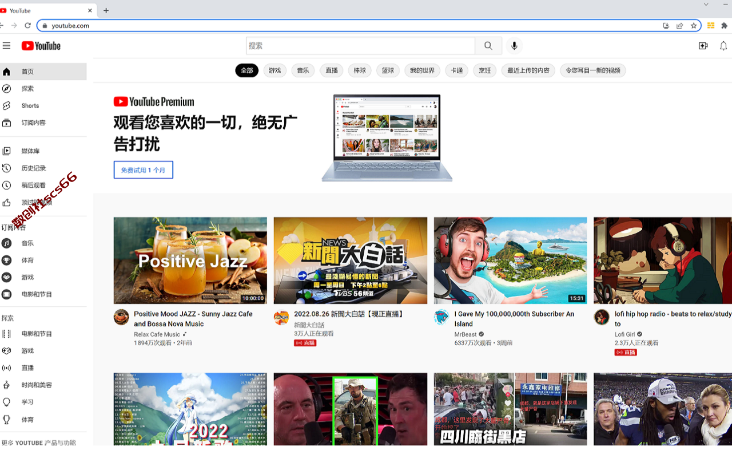This screenshot has height=458, width=732.
Task: Click 免费试用 1 个月 button
Action: pyautogui.click(x=143, y=170)
